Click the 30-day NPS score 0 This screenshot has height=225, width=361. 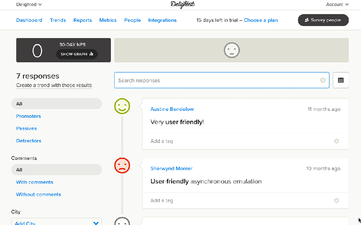tap(37, 51)
